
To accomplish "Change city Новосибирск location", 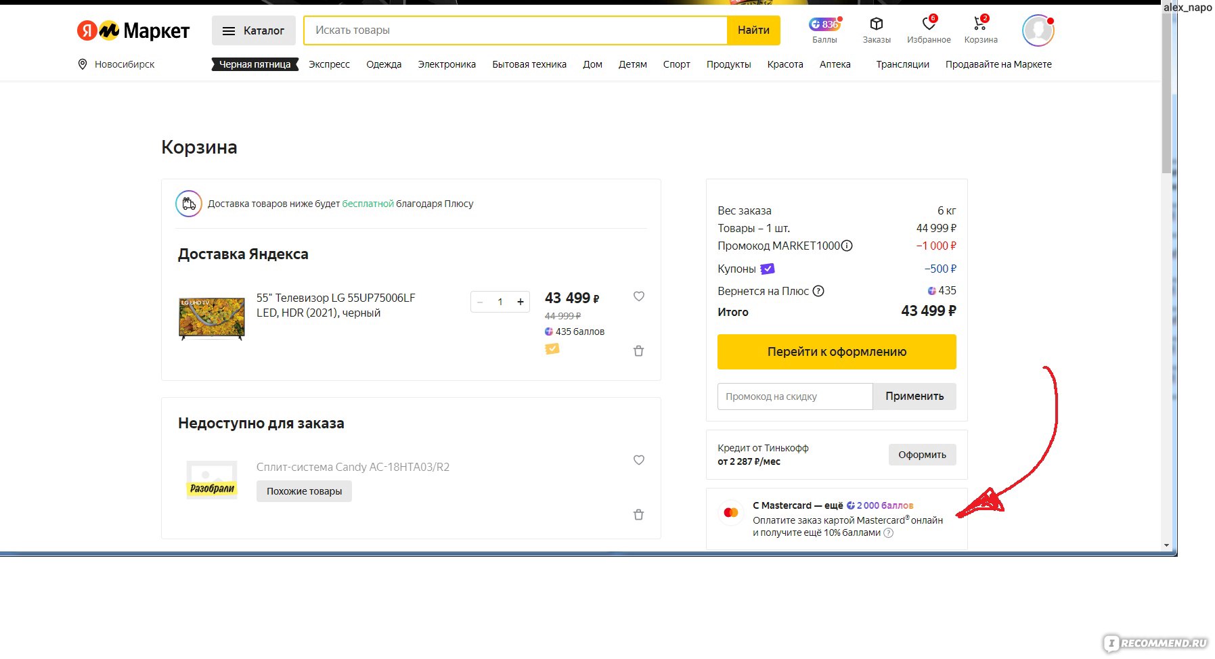I will pos(125,64).
